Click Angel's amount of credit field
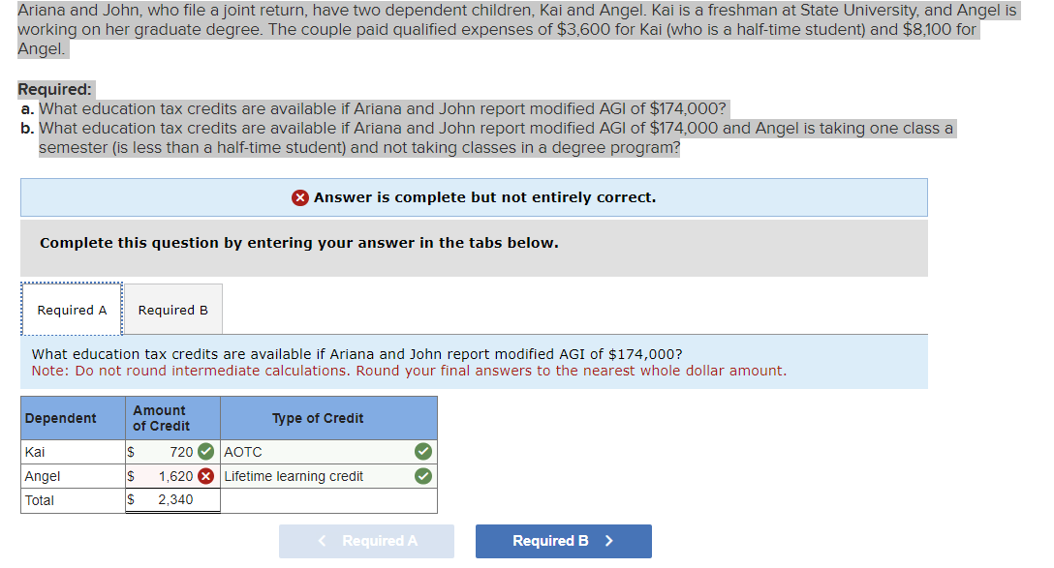Screen dimensions: 1054x568 [x=170, y=476]
